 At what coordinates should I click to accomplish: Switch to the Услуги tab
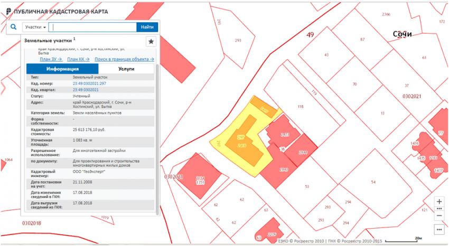tap(126, 69)
